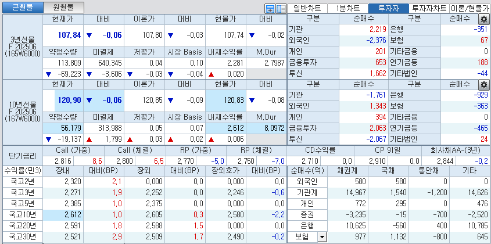The image size is (491, 244).
Task: Click institution net buy 2,219
Action: pos(379,30)
